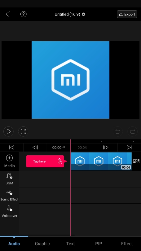Open BGM music track option
Viewport: 141px width, 251px height.
[x=9, y=179]
